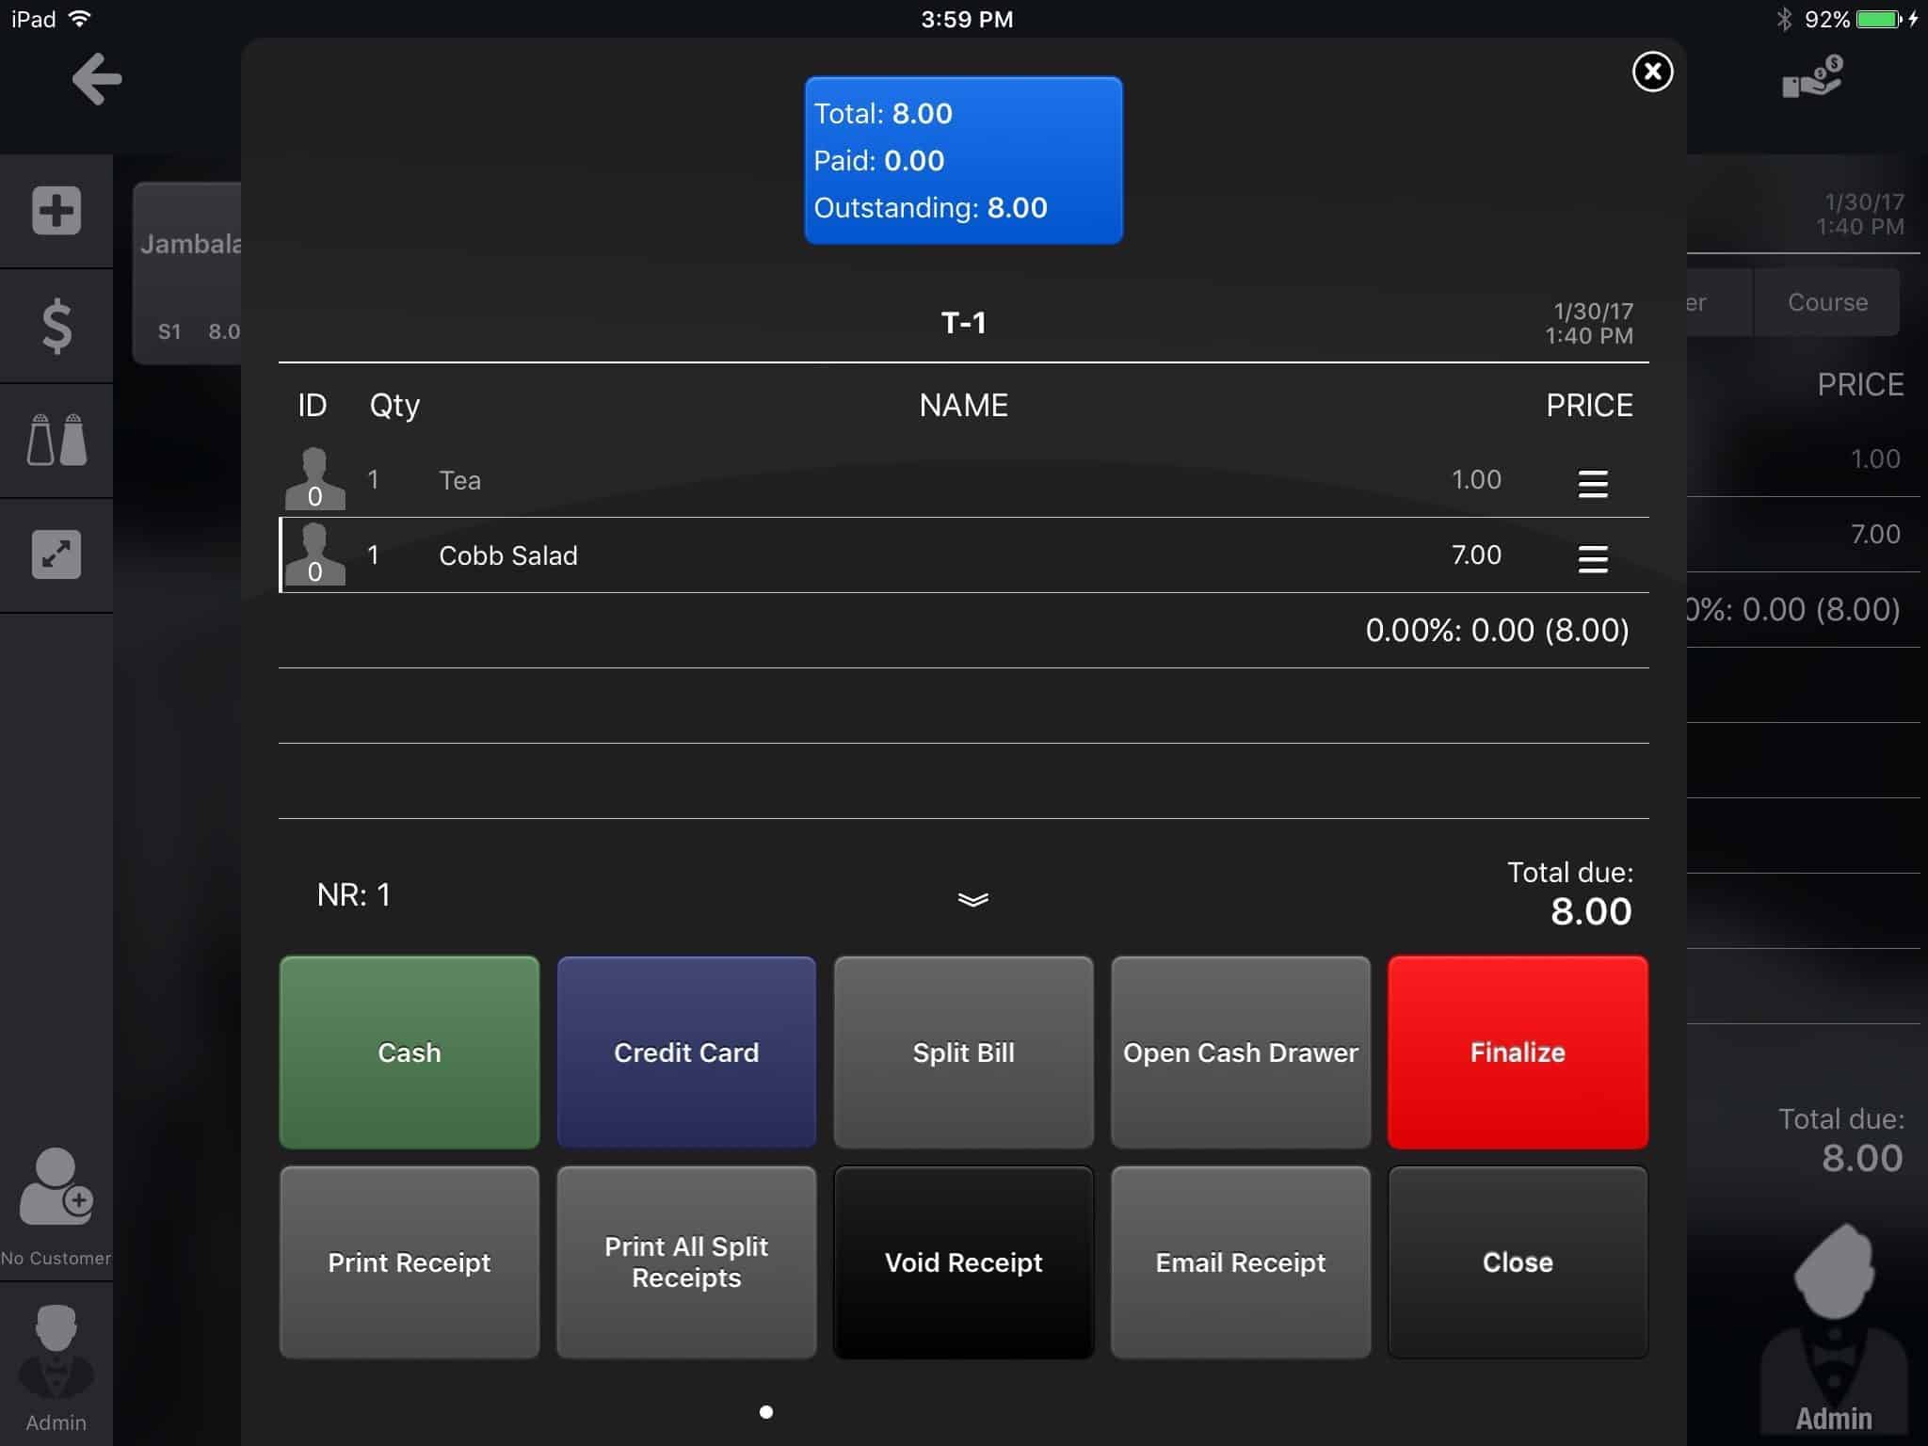The image size is (1928, 1446).
Task: Click the No Customer add-person icon
Action: 56,1186
